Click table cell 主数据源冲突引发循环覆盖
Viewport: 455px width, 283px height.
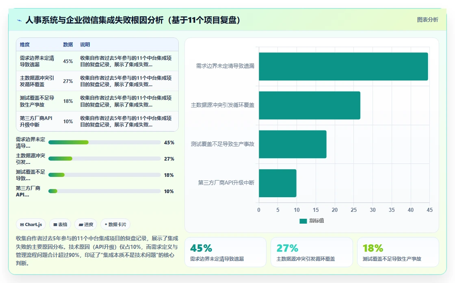37,81
